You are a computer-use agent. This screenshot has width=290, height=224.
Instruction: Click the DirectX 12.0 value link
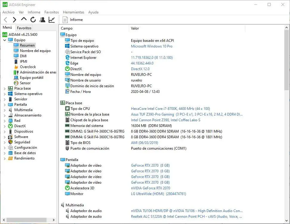point(140,69)
